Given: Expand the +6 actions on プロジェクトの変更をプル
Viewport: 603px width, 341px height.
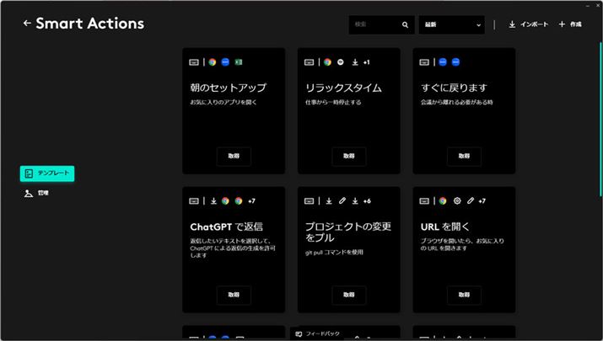Looking at the screenshot, I should pyautogui.click(x=366, y=201).
